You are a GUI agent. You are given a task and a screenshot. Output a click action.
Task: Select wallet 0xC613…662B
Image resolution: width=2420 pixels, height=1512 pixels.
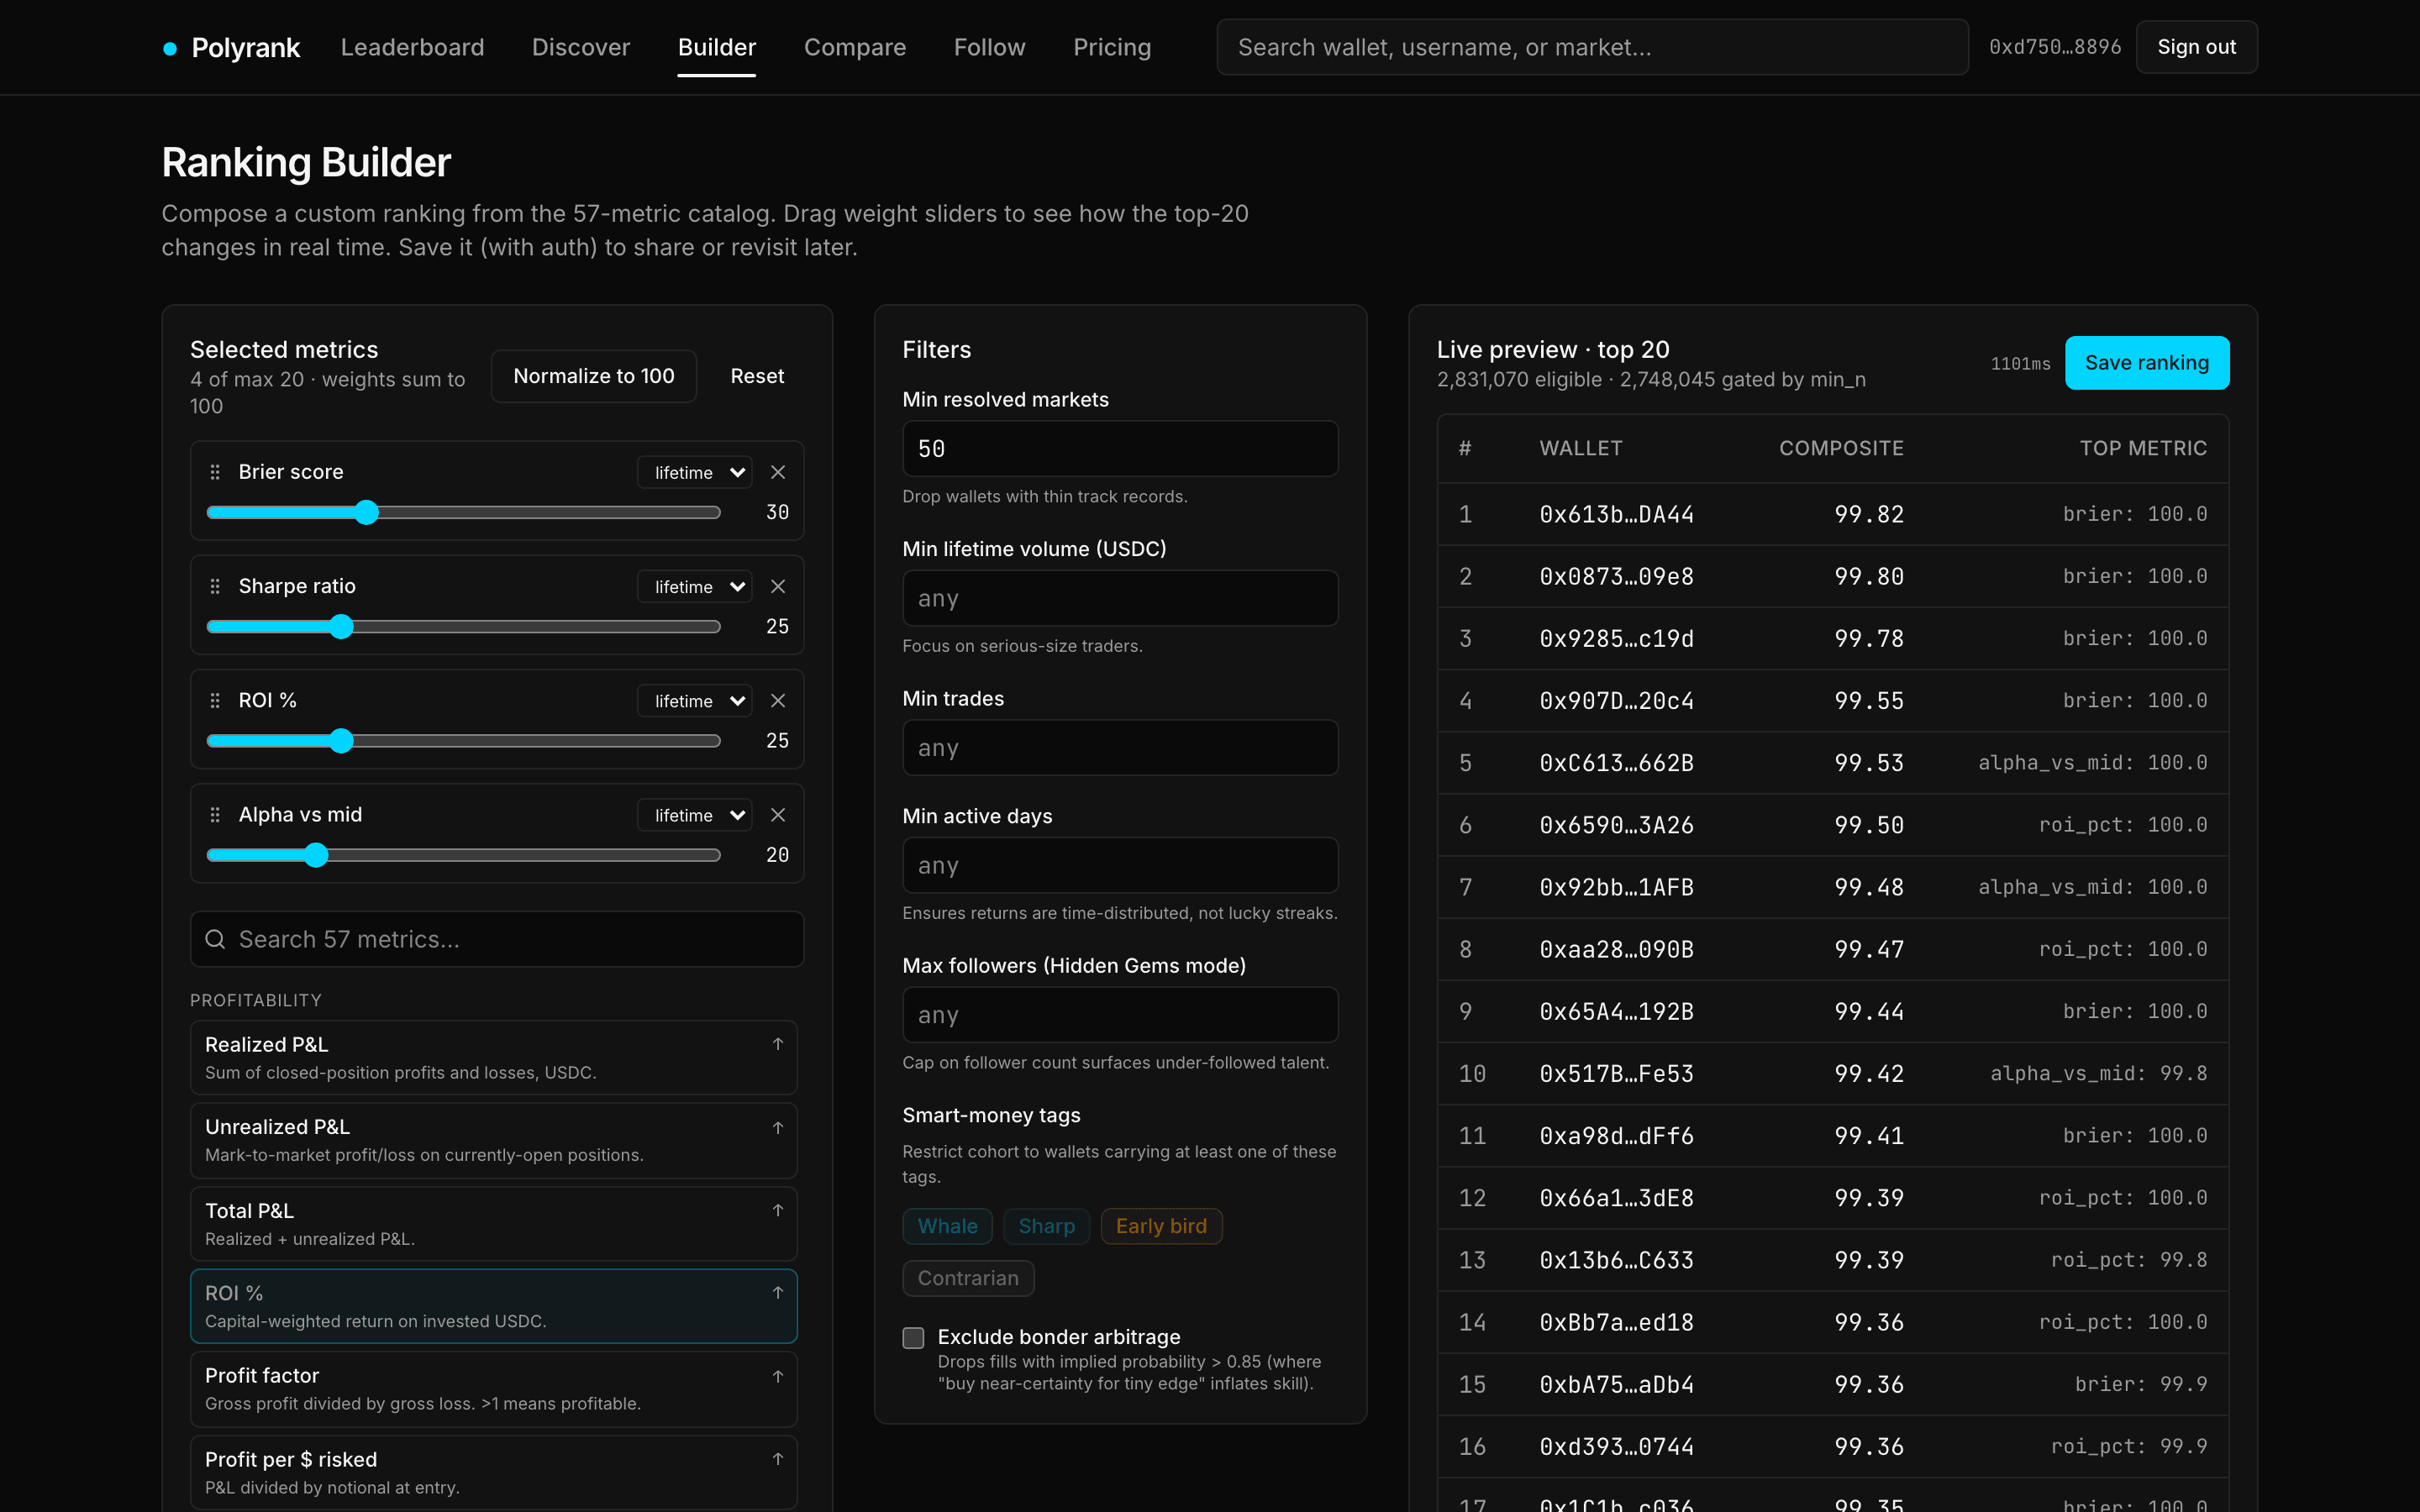(x=1833, y=763)
